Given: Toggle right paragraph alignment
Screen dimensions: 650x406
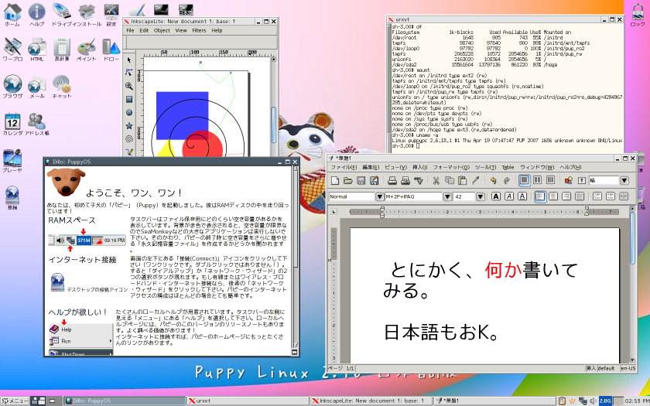Looking at the screenshot, I should (x=566, y=196).
